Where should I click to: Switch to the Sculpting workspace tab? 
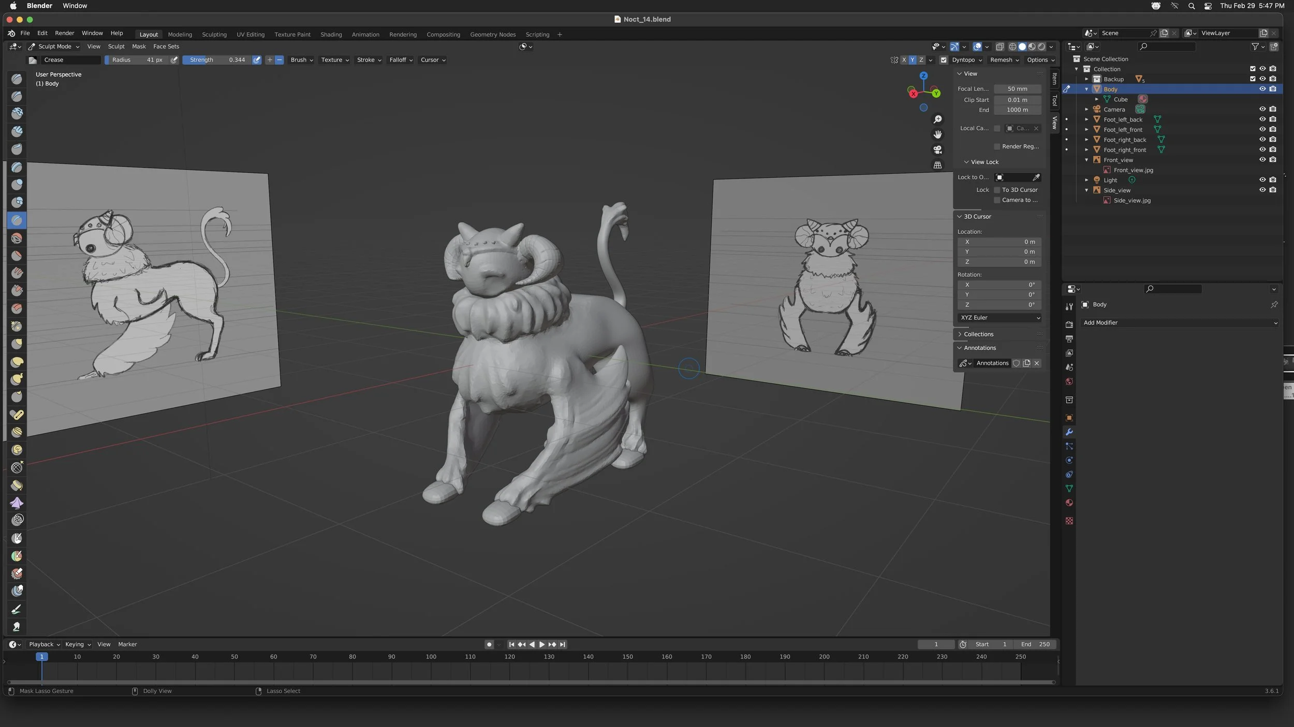click(x=214, y=35)
